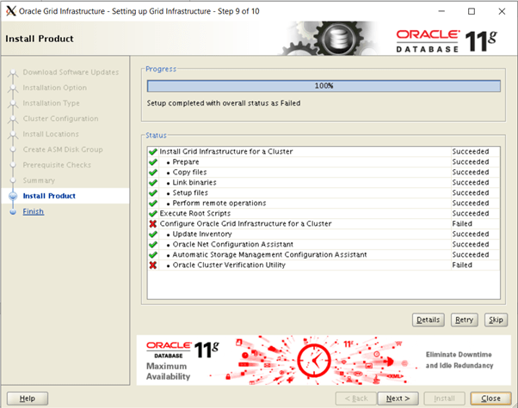The image size is (518, 408).
Task: Click green check beside Link binaries
Action: (x=153, y=183)
